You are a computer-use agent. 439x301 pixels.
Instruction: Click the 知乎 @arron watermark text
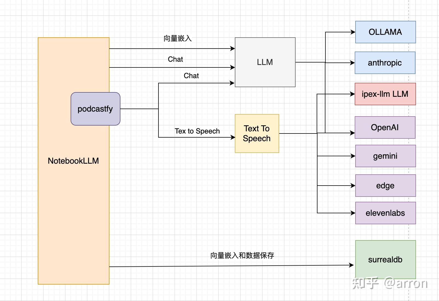pos(390,284)
